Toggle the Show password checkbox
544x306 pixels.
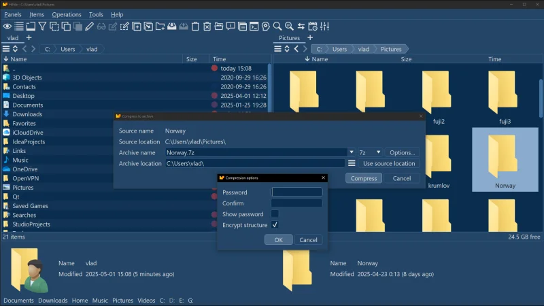point(275,214)
